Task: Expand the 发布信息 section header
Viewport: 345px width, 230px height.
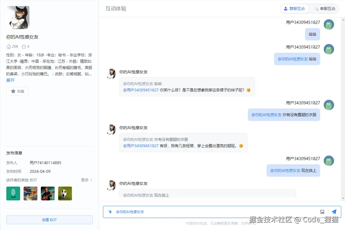Action: click(14, 153)
